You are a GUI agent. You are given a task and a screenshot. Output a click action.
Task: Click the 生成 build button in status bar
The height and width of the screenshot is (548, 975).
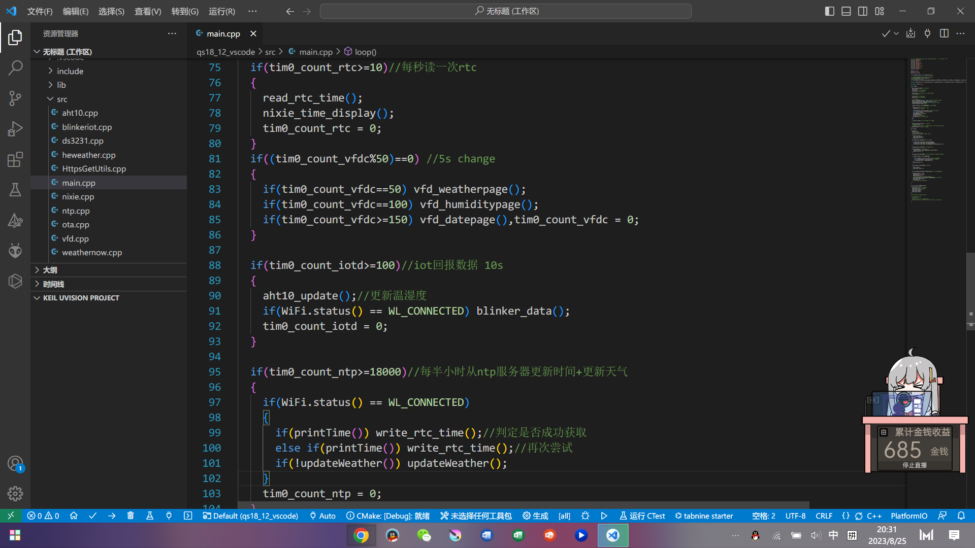535,516
